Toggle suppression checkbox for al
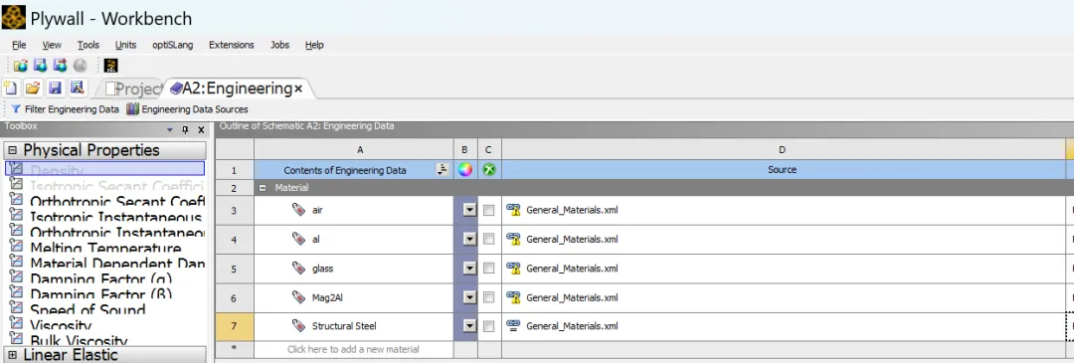The height and width of the screenshot is (363, 1074). pos(488,239)
